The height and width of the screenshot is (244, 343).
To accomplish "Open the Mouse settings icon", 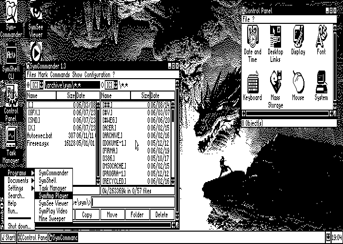I will [298, 85].
